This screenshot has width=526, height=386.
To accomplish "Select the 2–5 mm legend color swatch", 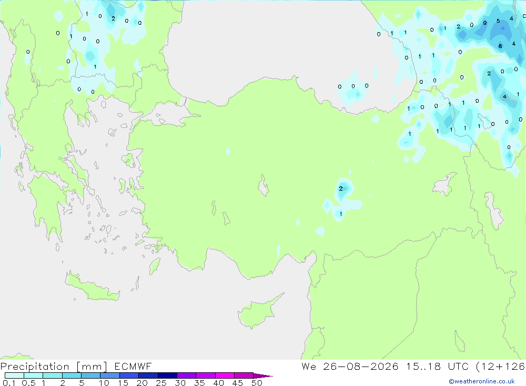I will [72, 375].
